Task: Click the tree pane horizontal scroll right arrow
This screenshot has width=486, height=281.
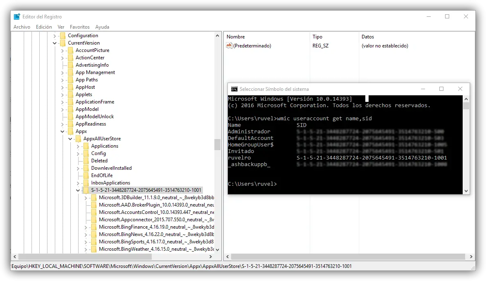Action: point(211,257)
